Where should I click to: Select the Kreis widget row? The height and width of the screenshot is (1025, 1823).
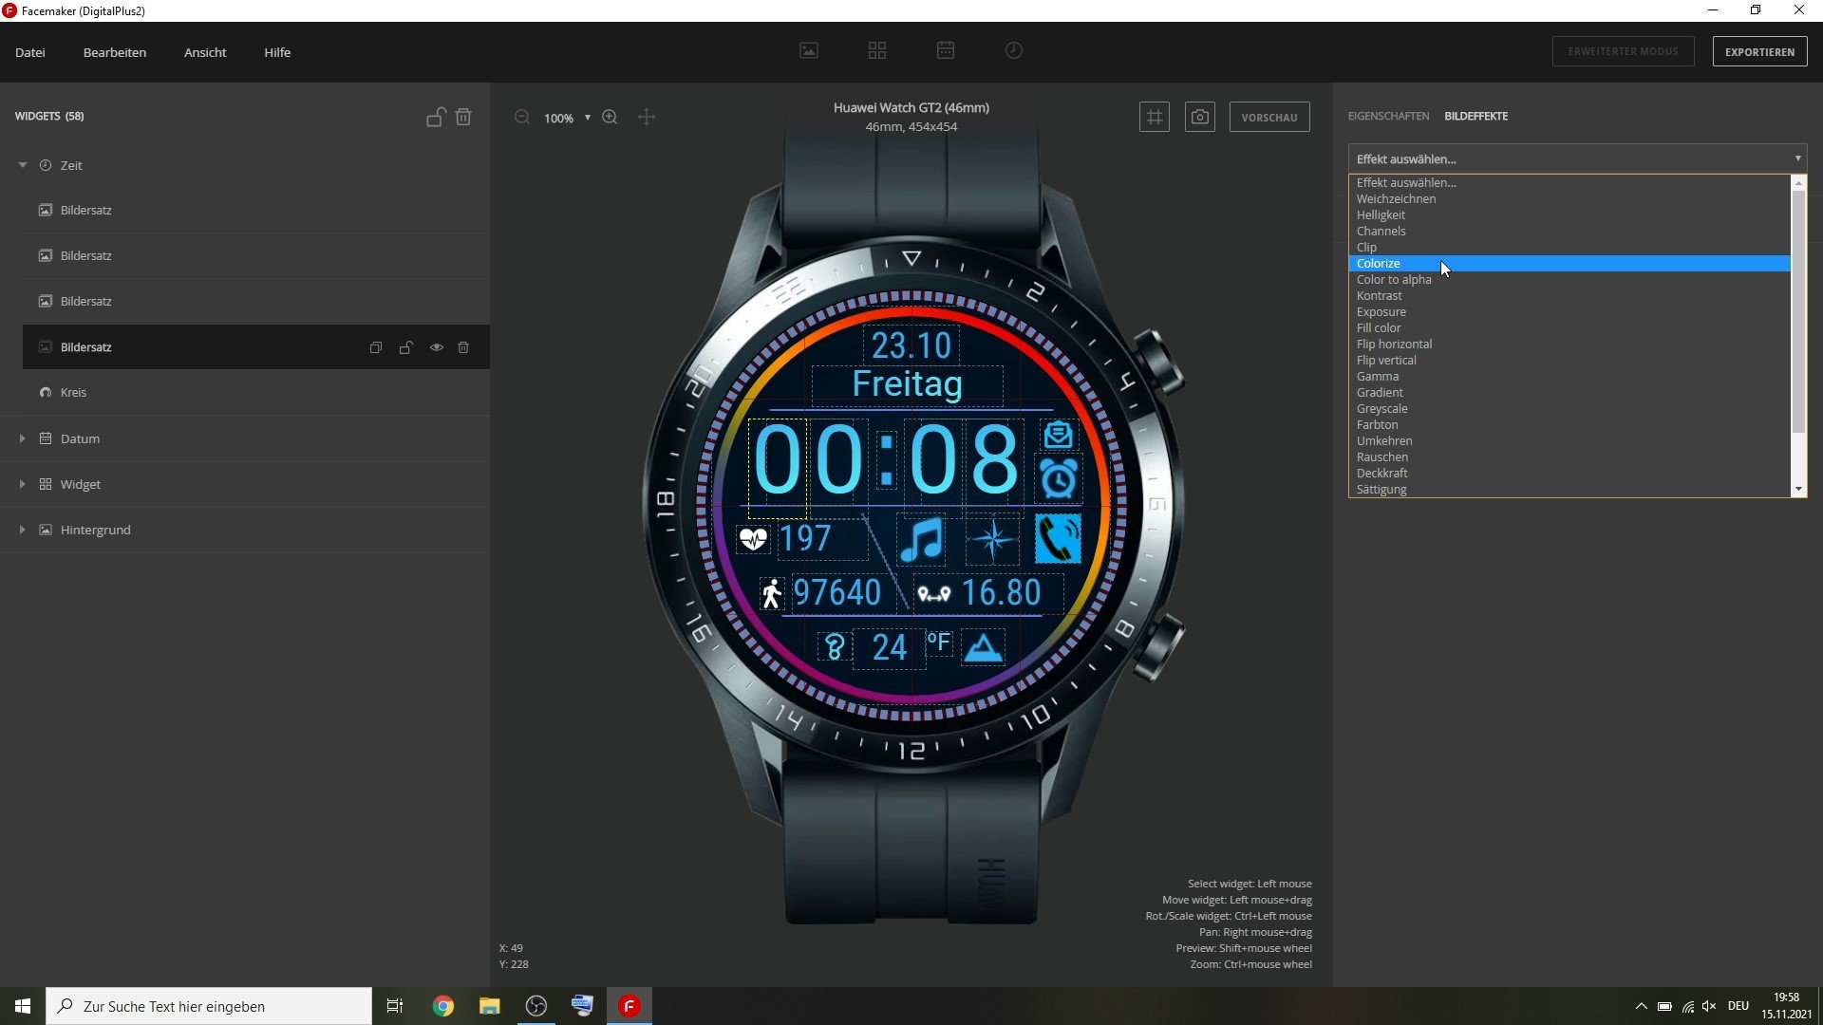[x=256, y=392]
